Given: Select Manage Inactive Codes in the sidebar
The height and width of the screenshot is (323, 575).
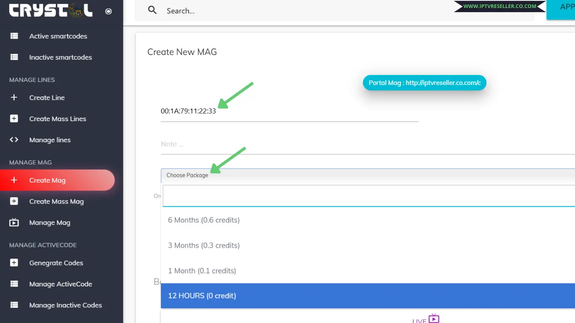Looking at the screenshot, I should coord(65,305).
